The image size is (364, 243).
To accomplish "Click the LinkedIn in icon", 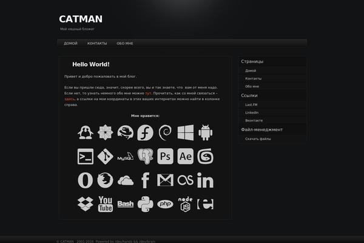I will (205, 180).
